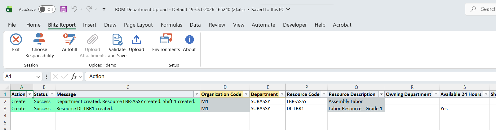
Task: Open Choose Responsibility
Action: [x=39, y=46]
